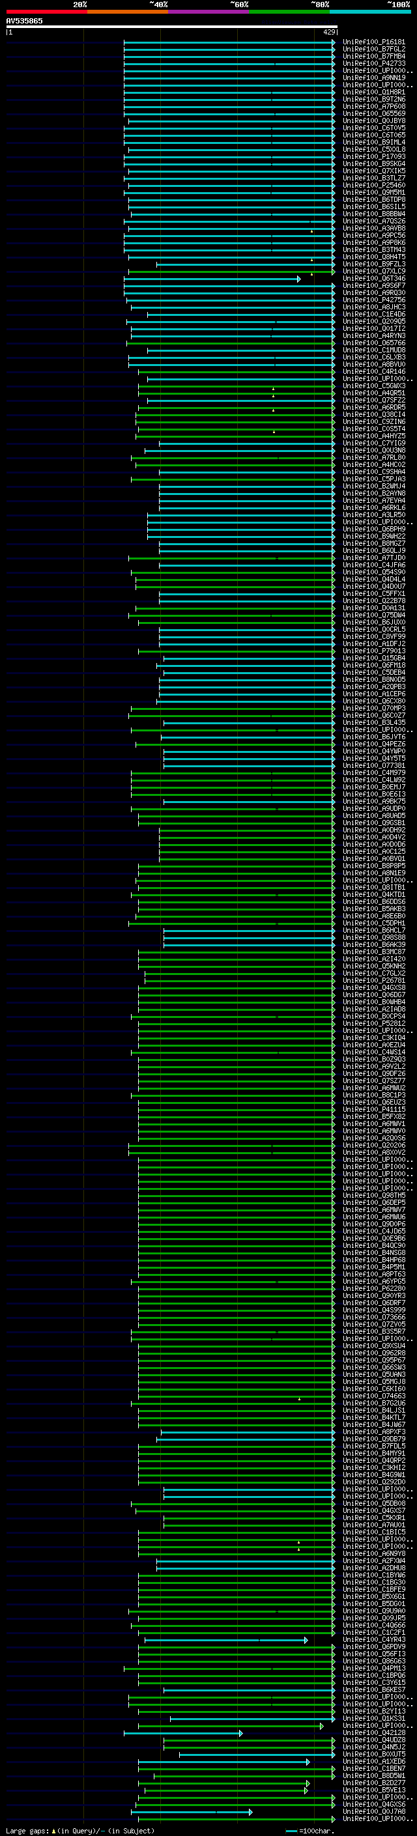Select the UniRef100_A7QSZ6 label
Viewport: 417px width, 1836px height.
(x=373, y=221)
